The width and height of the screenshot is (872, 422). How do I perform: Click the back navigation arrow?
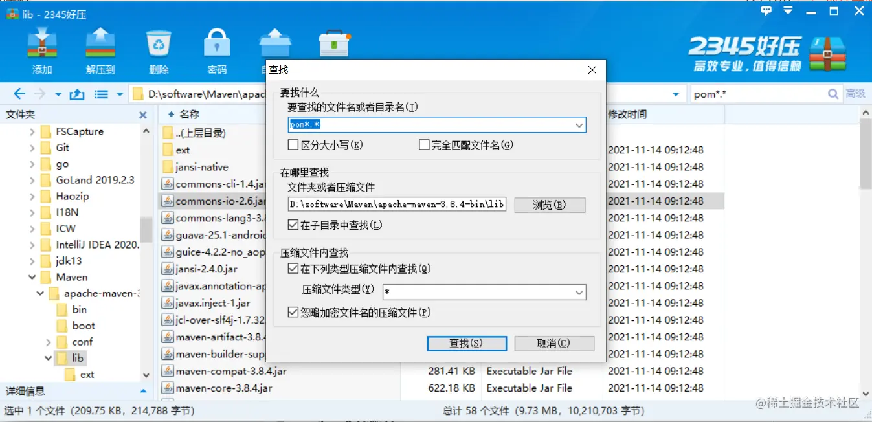tap(19, 93)
